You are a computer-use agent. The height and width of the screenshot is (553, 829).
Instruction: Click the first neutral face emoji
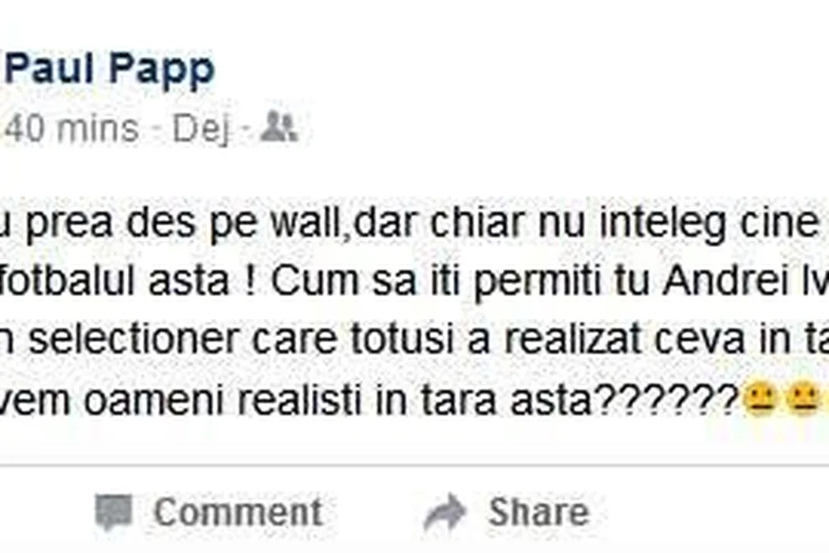coord(760,399)
